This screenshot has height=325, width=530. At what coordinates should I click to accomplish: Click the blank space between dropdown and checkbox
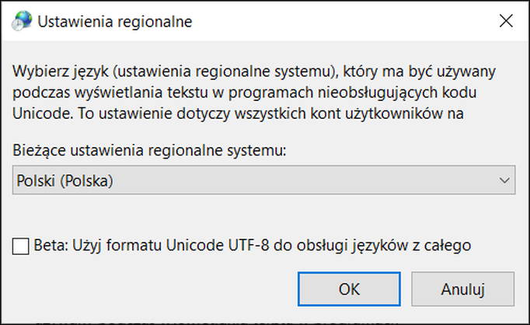pyautogui.click(x=264, y=214)
